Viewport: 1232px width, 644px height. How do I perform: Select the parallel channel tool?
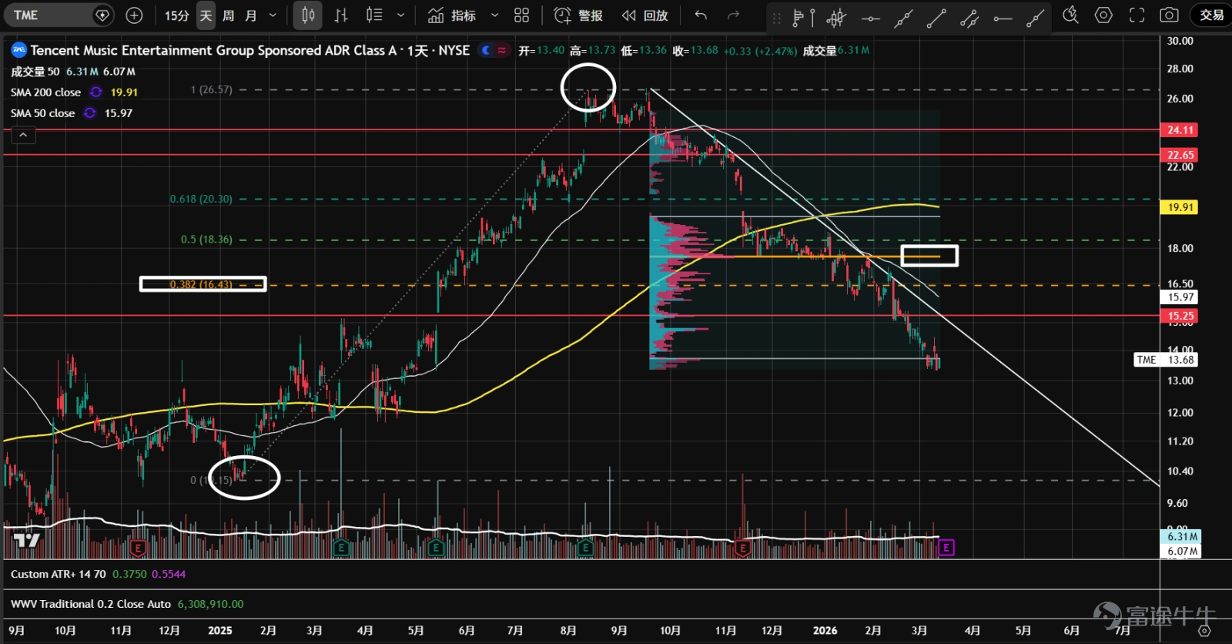coord(969,18)
